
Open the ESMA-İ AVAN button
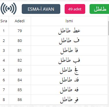pos(41,9)
